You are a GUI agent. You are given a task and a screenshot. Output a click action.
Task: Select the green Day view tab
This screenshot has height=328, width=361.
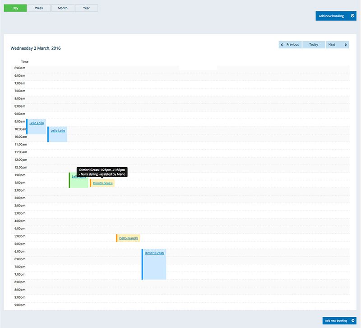tap(15, 8)
